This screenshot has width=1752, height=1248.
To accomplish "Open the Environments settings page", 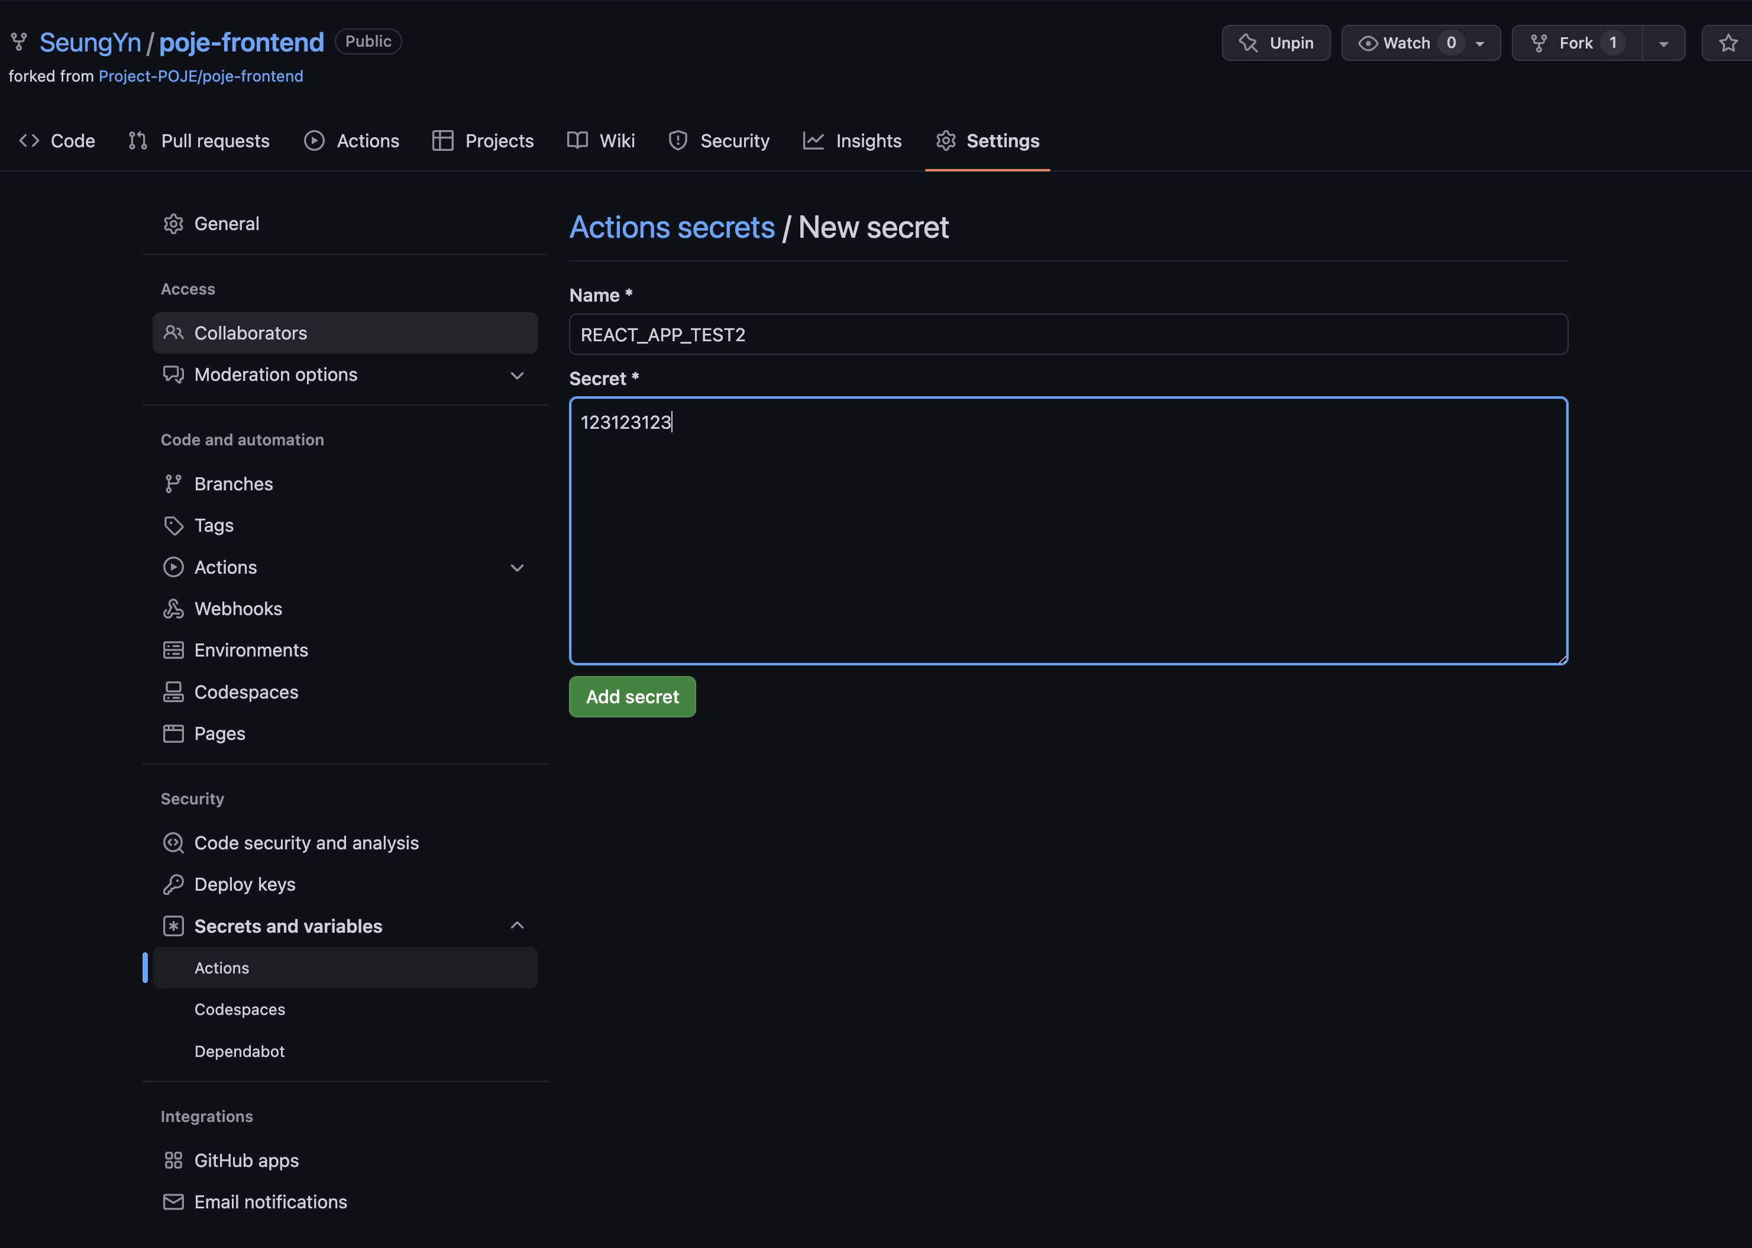I will coord(345,650).
